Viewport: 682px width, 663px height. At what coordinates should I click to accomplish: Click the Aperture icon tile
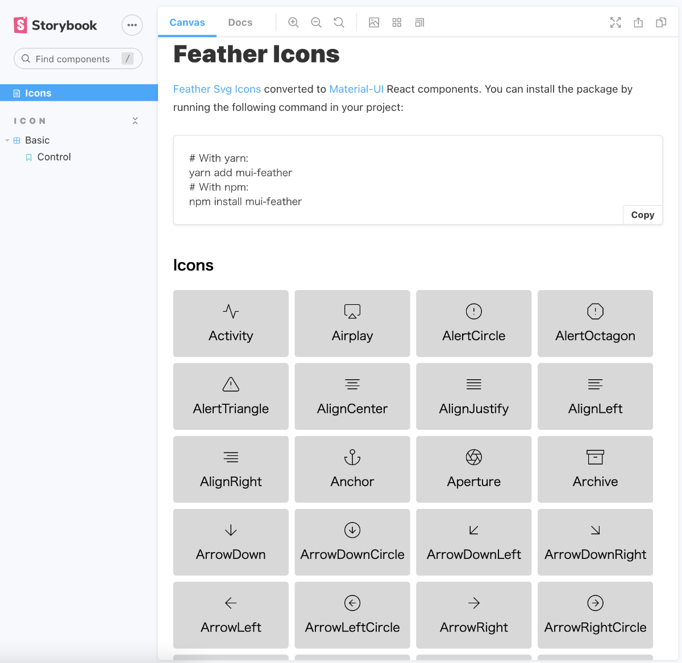tap(474, 469)
